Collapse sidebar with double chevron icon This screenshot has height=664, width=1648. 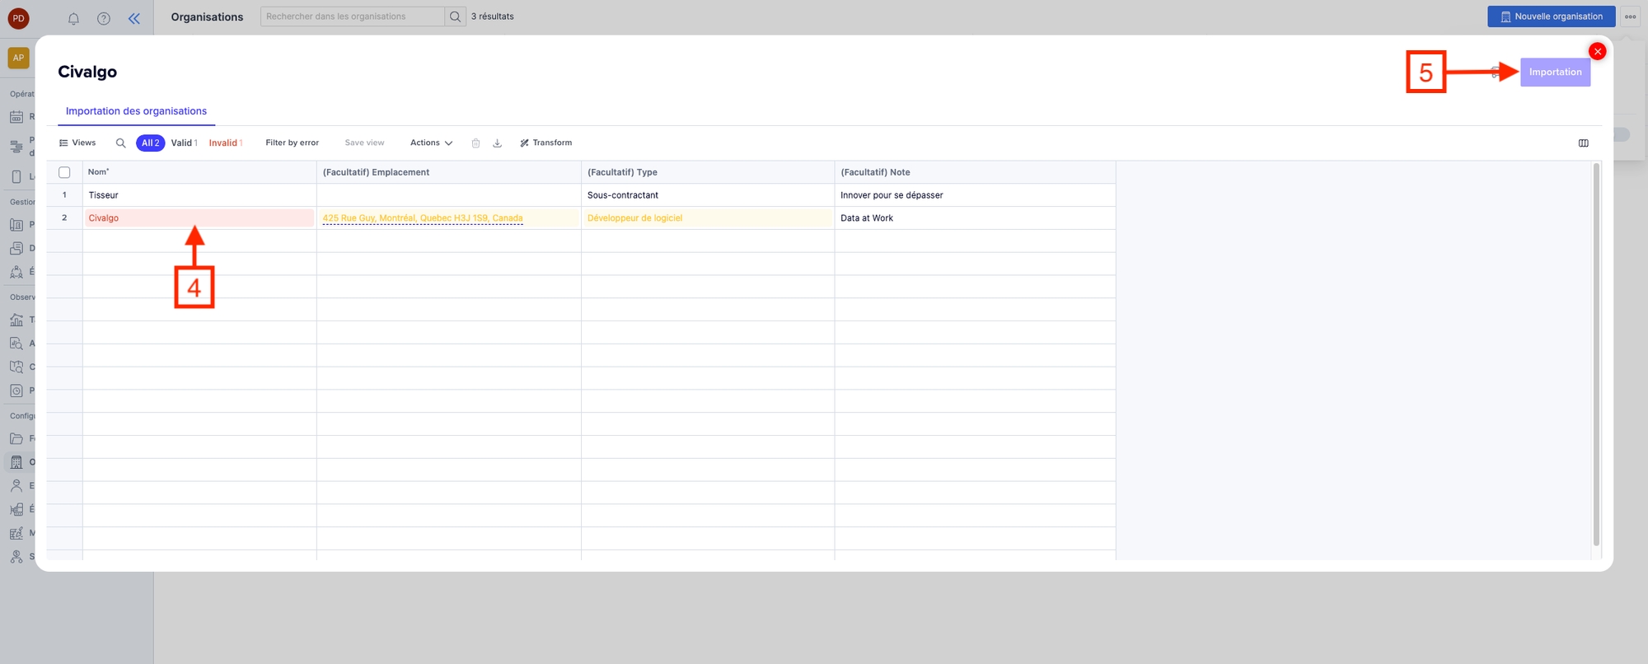tap(134, 18)
